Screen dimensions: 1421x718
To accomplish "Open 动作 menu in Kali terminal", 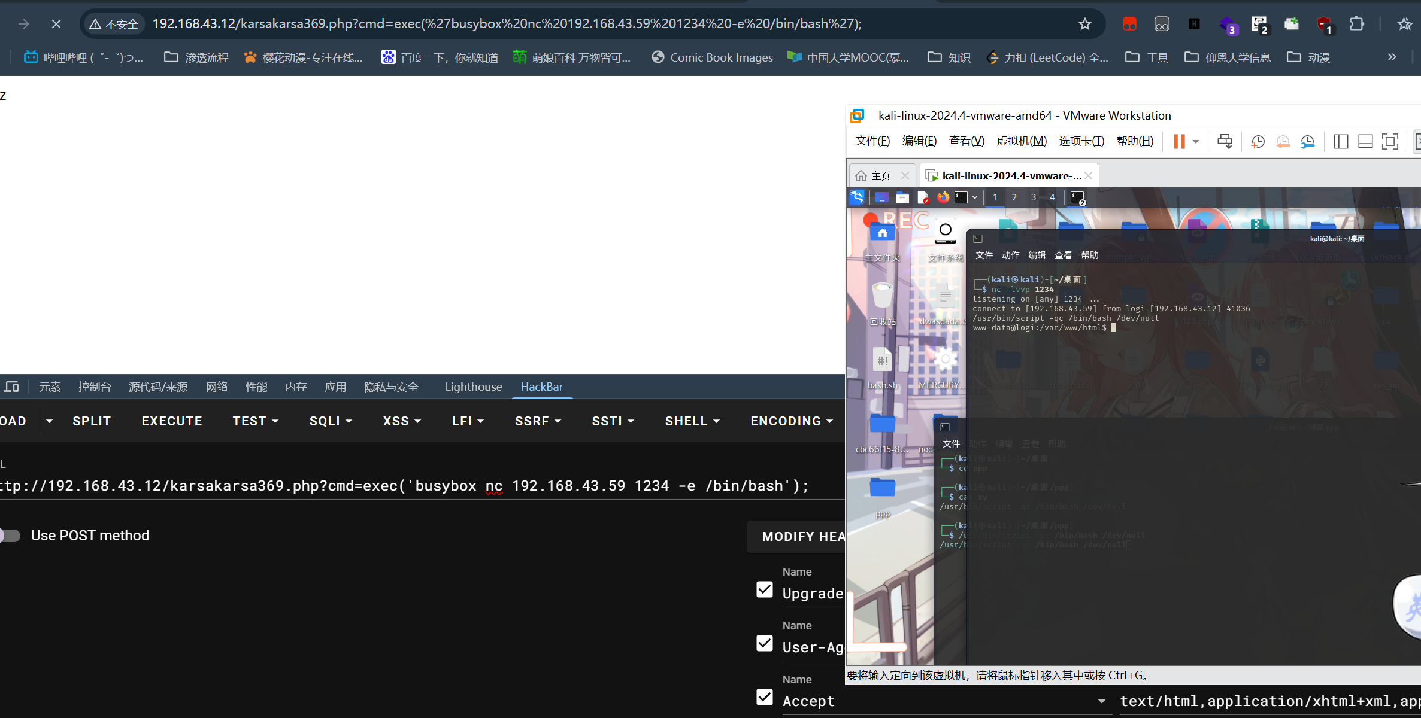I will click(1010, 255).
